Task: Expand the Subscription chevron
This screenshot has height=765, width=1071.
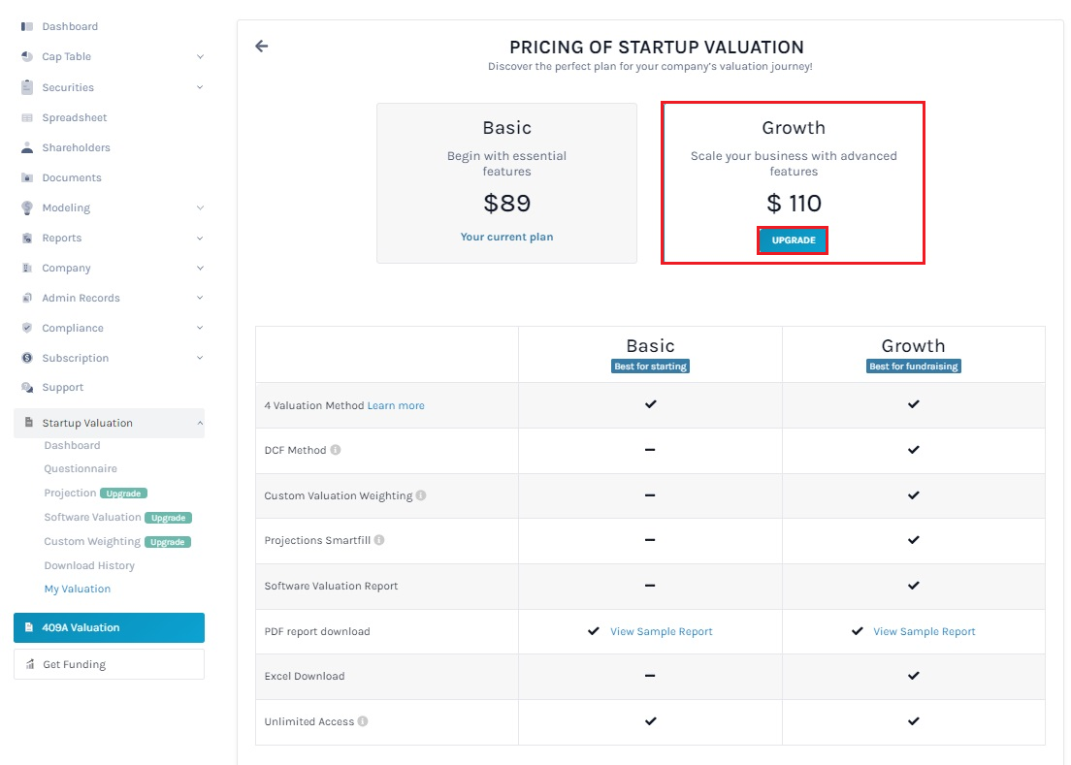Action: (x=200, y=358)
